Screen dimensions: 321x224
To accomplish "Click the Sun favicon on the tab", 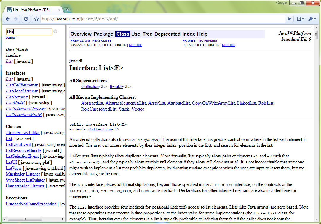I will (x=9, y=9).
